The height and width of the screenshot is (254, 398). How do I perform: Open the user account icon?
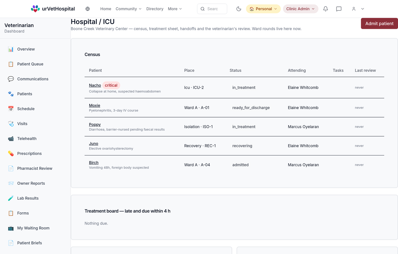[x=354, y=9]
